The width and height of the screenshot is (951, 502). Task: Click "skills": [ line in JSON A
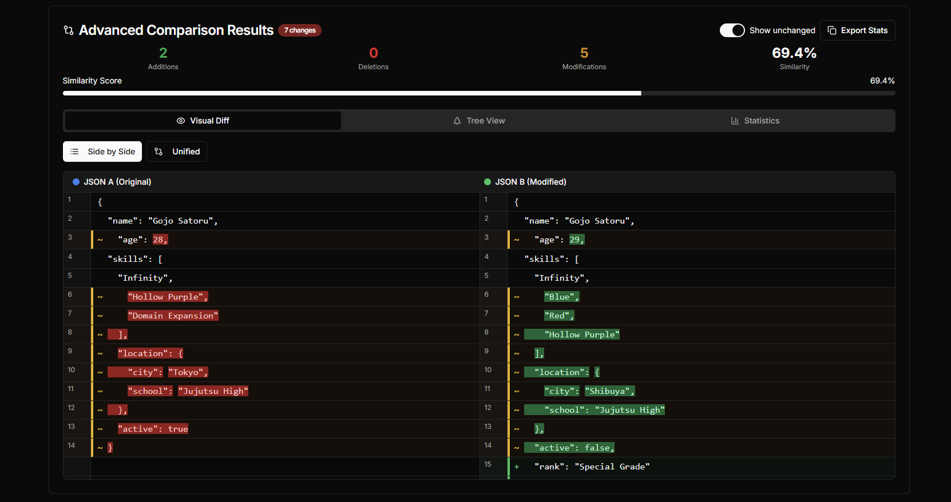pyautogui.click(x=286, y=259)
